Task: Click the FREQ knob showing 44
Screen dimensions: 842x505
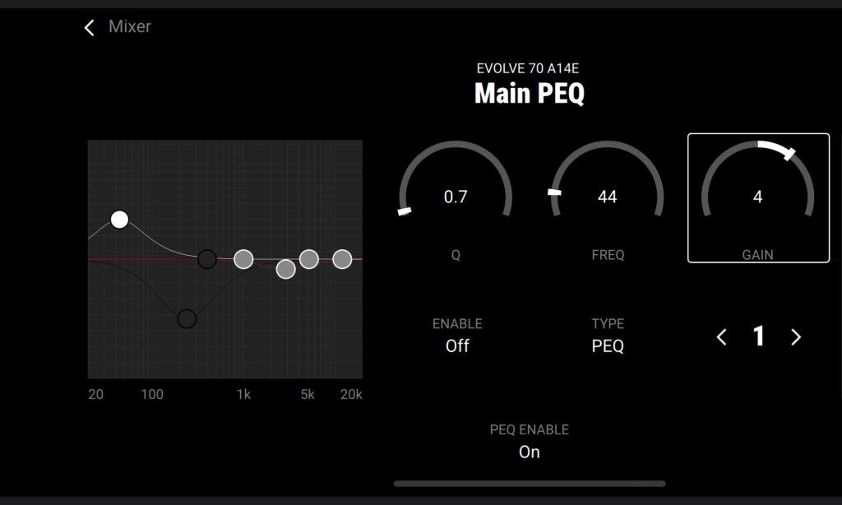Action: 607,197
